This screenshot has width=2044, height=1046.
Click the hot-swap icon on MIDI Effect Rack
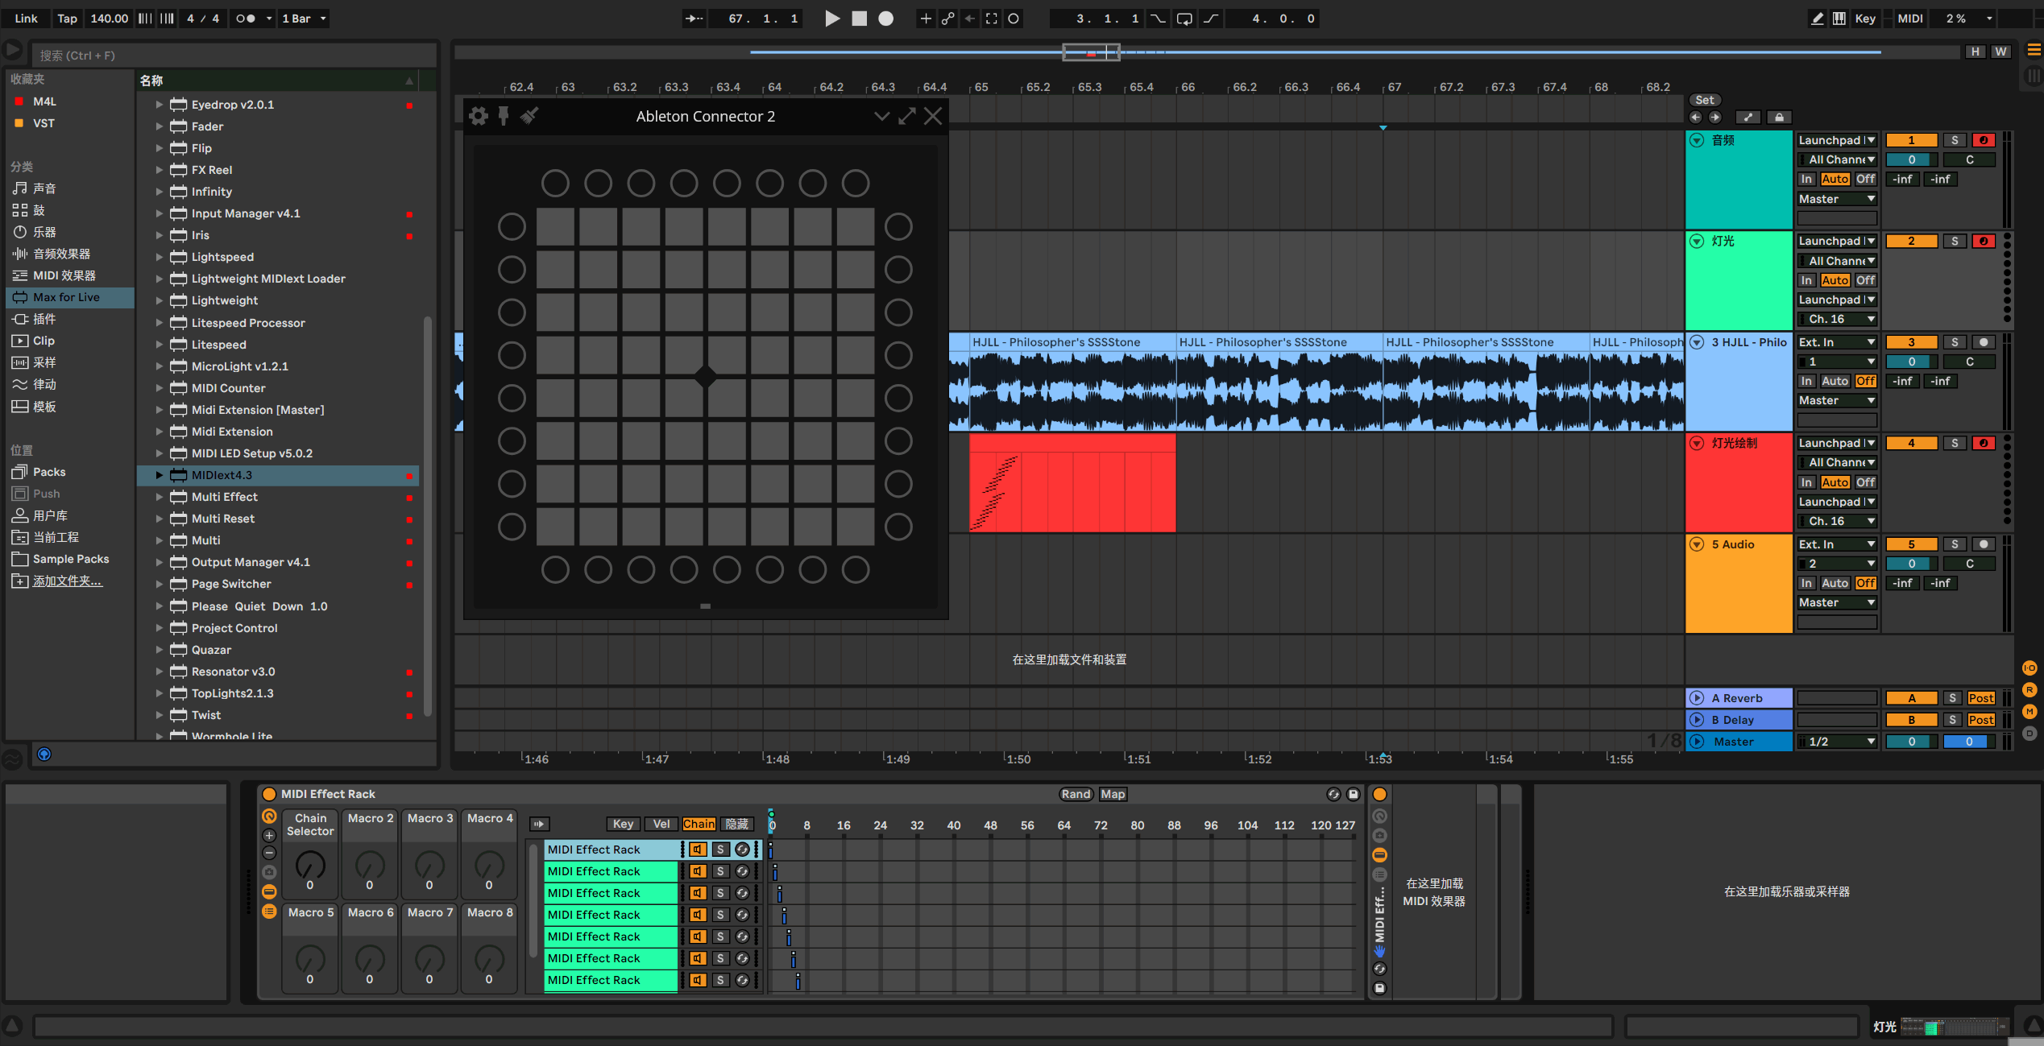coord(1334,794)
